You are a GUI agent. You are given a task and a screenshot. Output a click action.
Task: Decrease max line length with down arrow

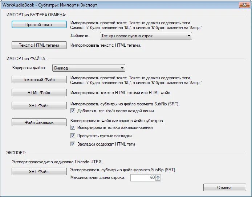pos(158,179)
